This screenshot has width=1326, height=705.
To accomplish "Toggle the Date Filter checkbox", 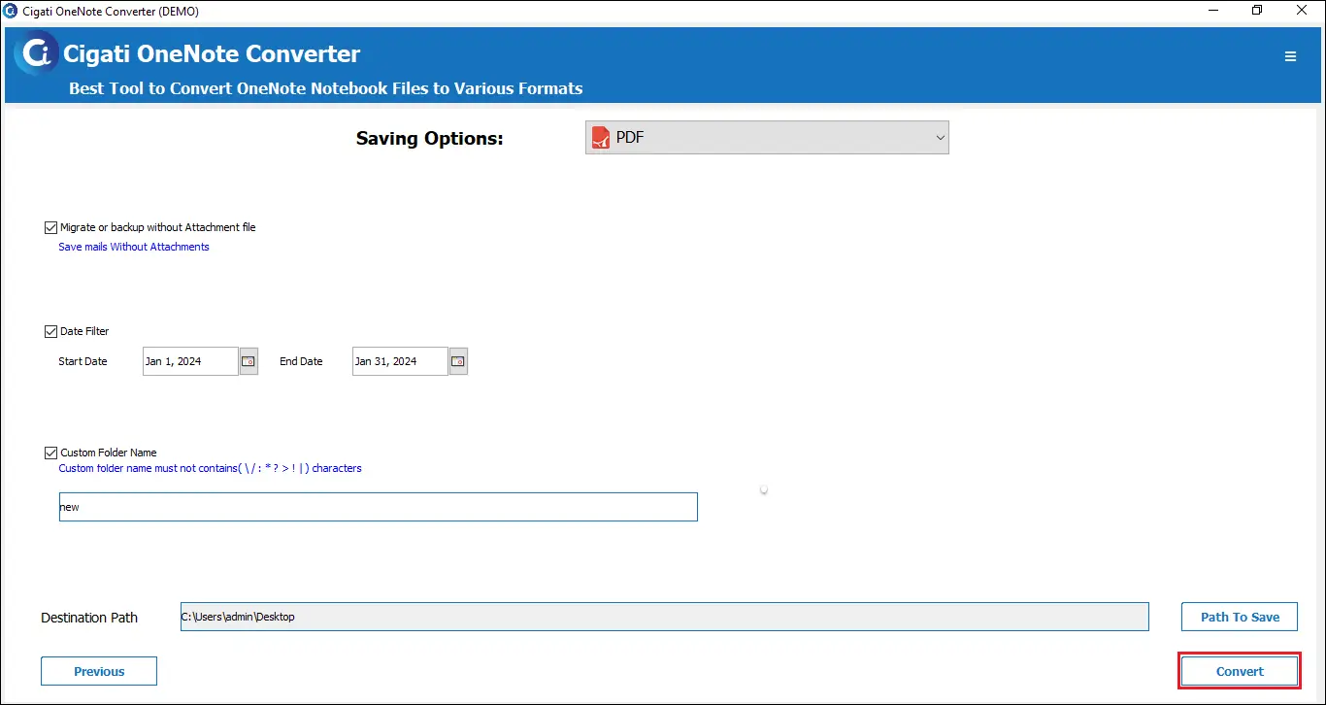I will (51, 331).
